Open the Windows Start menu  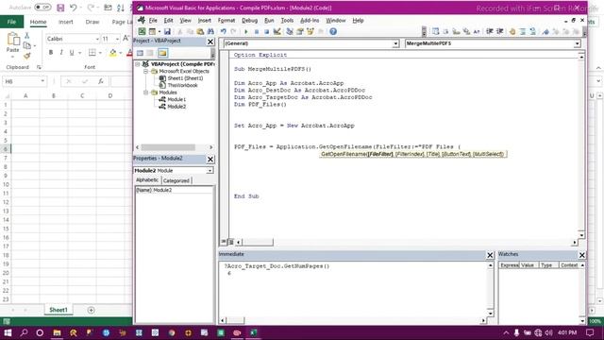tap(8, 332)
